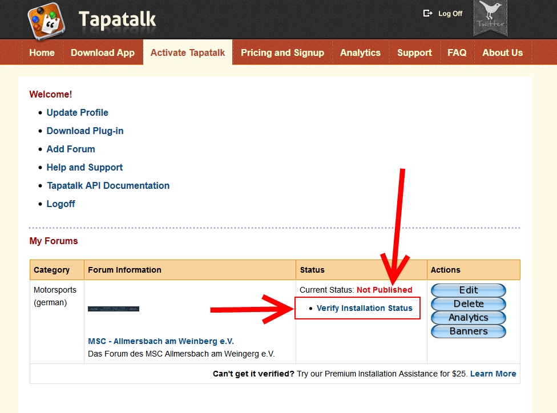Open Tapatalk API Documentation link
Screen dimensions: 557x413
pyautogui.click(x=108, y=185)
